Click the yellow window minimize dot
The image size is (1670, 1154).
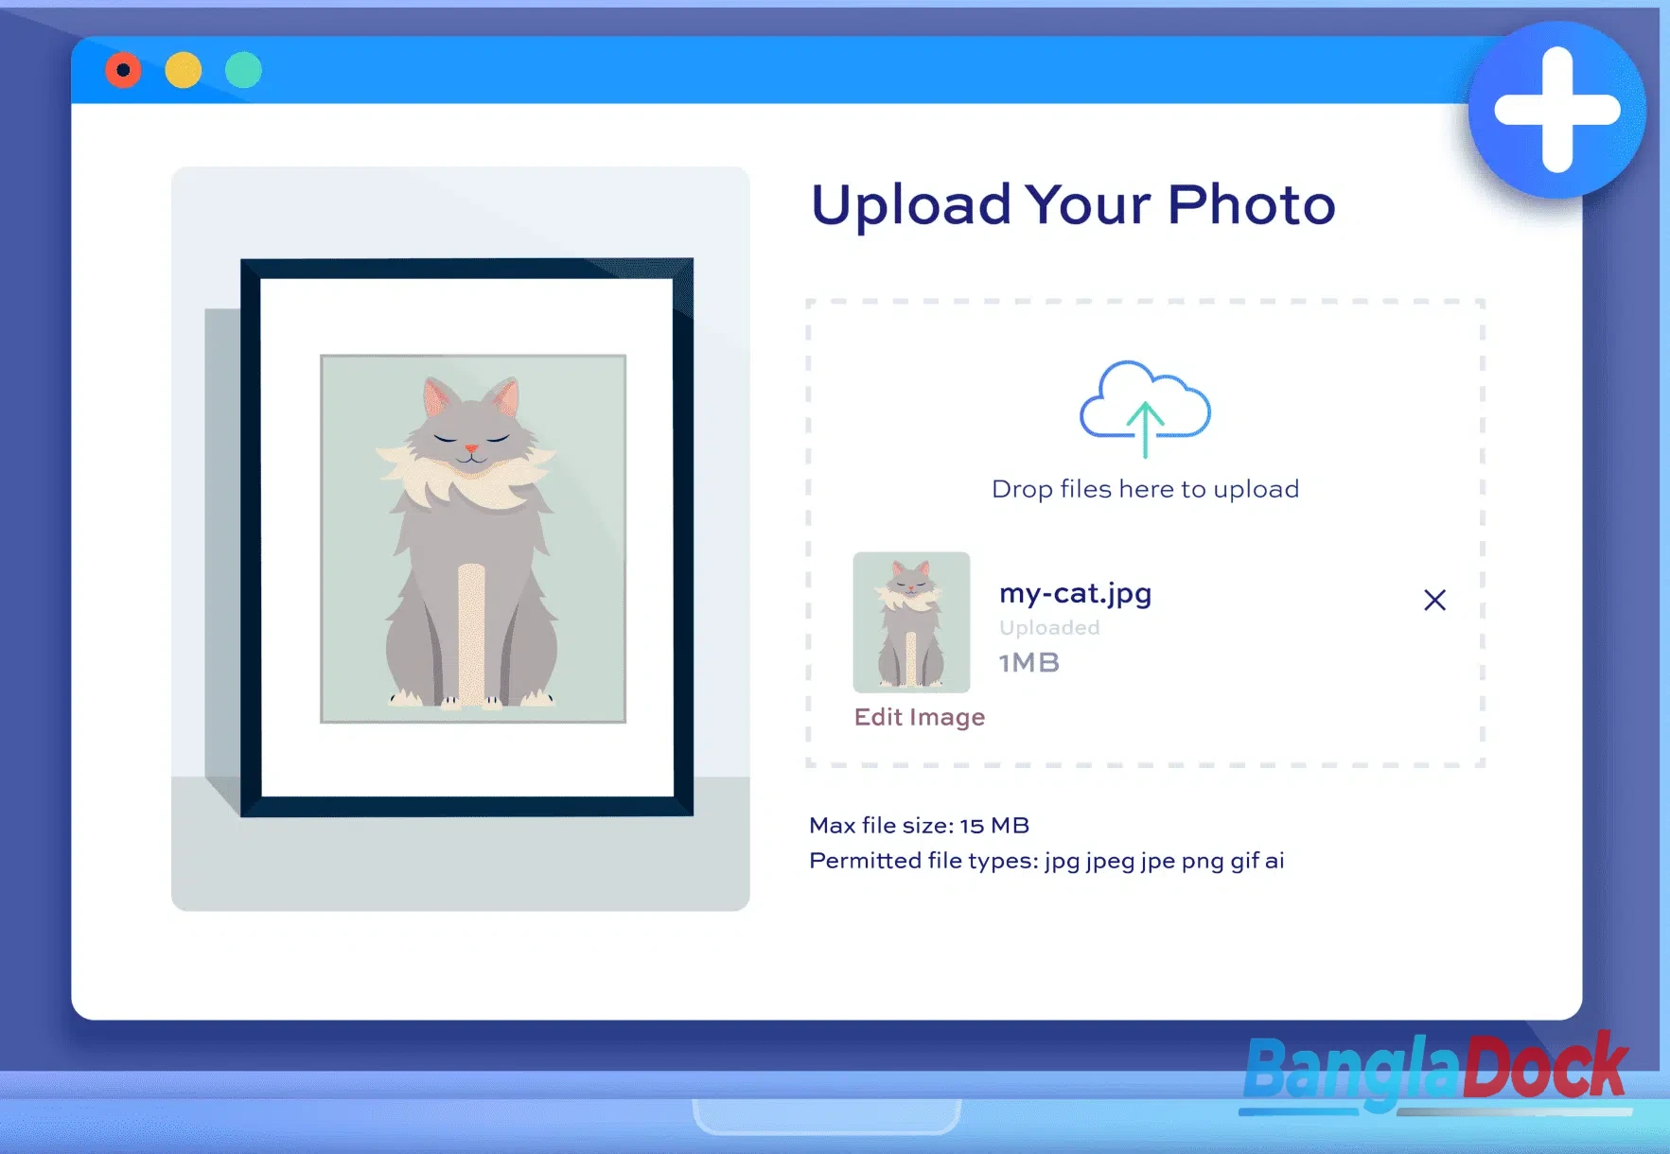pyautogui.click(x=184, y=70)
